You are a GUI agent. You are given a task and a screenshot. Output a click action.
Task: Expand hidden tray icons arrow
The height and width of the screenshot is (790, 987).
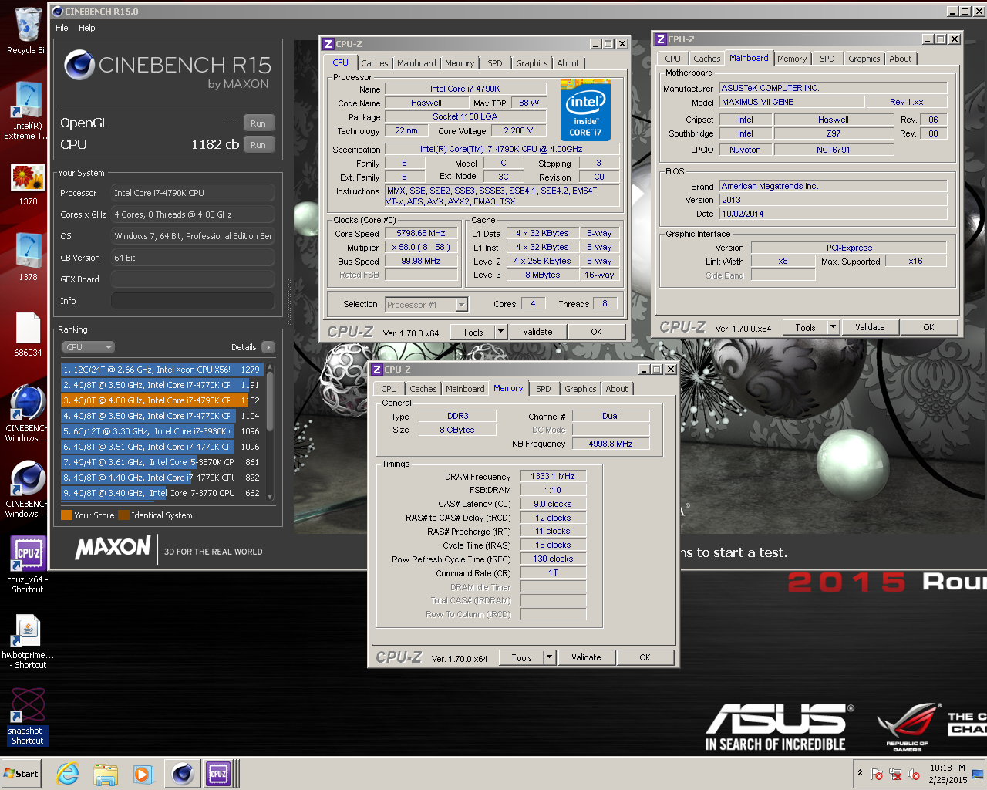pos(860,773)
